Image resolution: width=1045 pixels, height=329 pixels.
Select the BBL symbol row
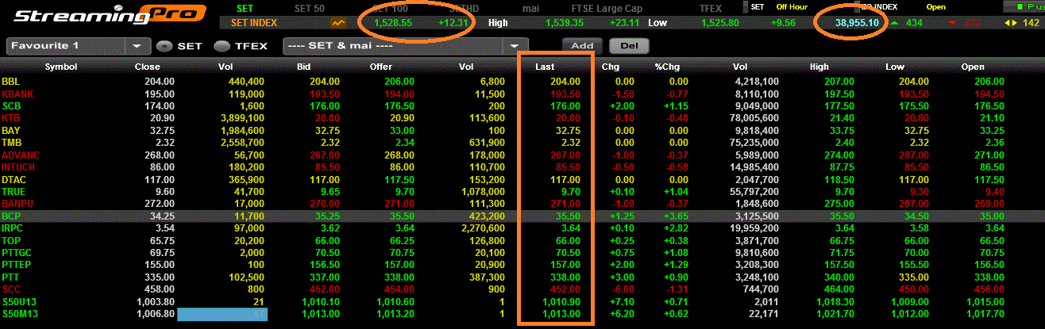(522, 81)
